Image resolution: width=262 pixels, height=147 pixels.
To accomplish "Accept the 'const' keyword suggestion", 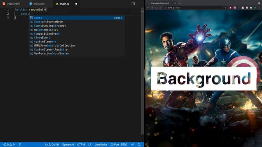I will 77,18.
